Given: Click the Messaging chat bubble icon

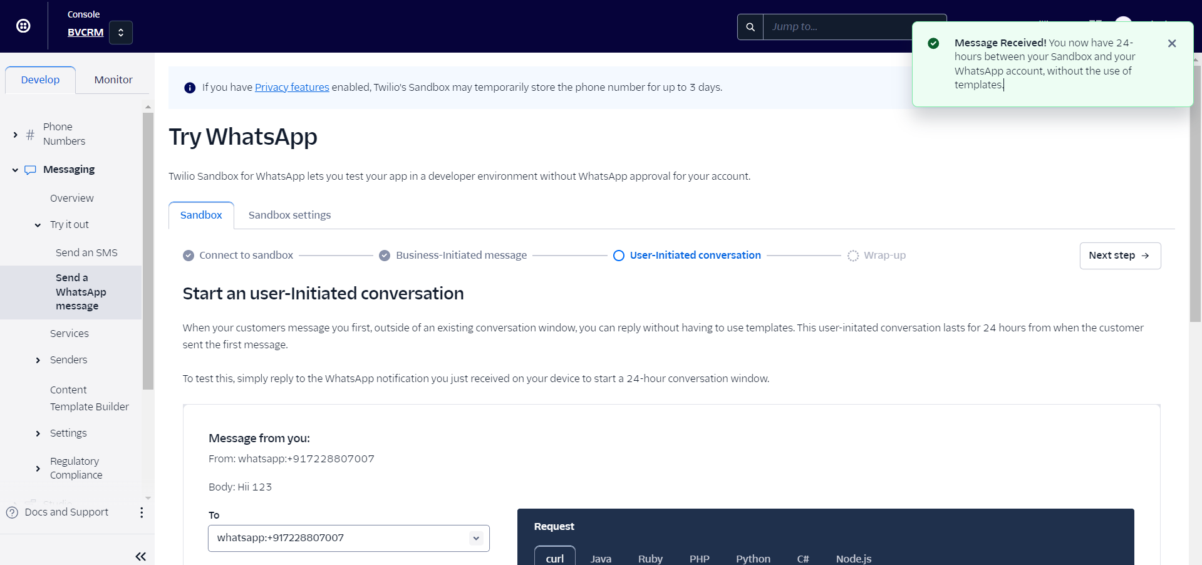Looking at the screenshot, I should [x=30, y=170].
